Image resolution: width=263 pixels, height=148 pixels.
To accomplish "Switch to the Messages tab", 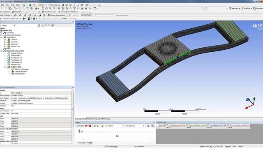I will pyautogui.click(x=82, y=143).
